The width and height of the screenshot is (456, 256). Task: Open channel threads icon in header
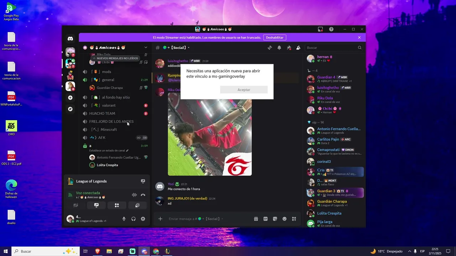pos(270,48)
